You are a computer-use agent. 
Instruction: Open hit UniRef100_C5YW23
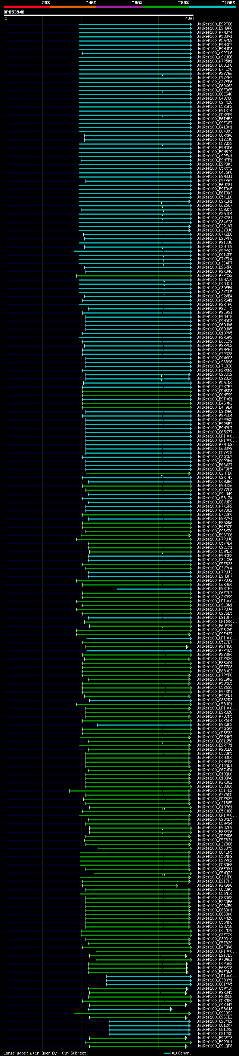(x=214, y=143)
